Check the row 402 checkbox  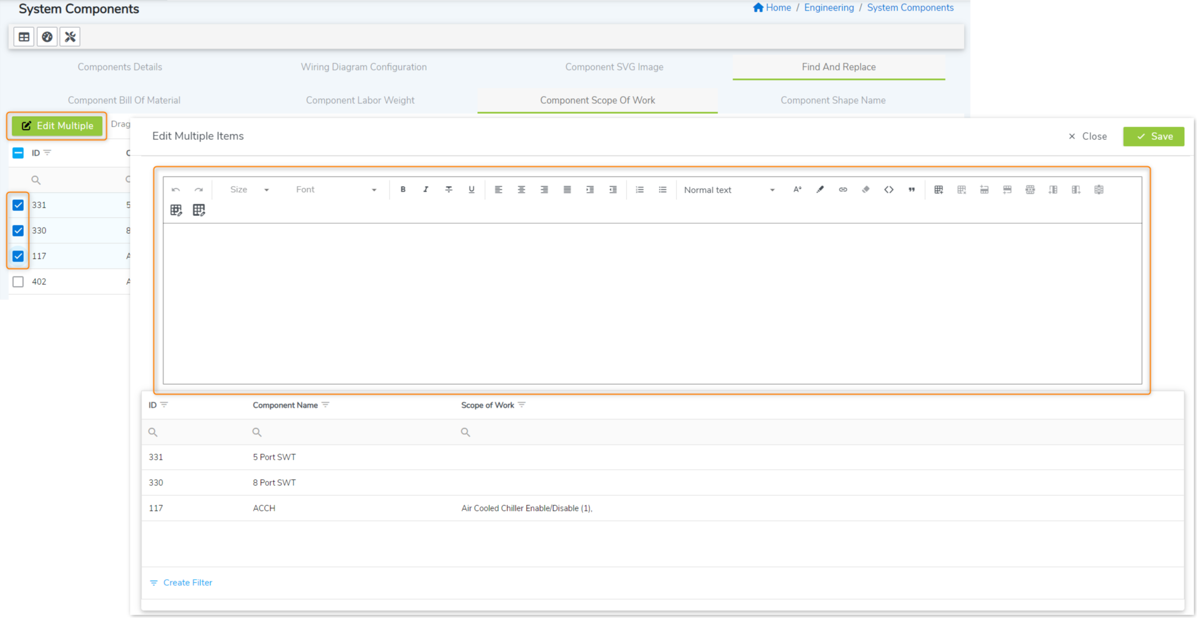tap(18, 282)
